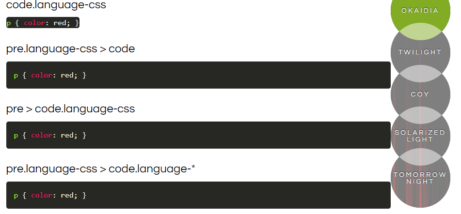Viewport: 461px width, 214px height.
Task: Click "red" value in the bottom code block
Action: pyautogui.click(x=66, y=195)
